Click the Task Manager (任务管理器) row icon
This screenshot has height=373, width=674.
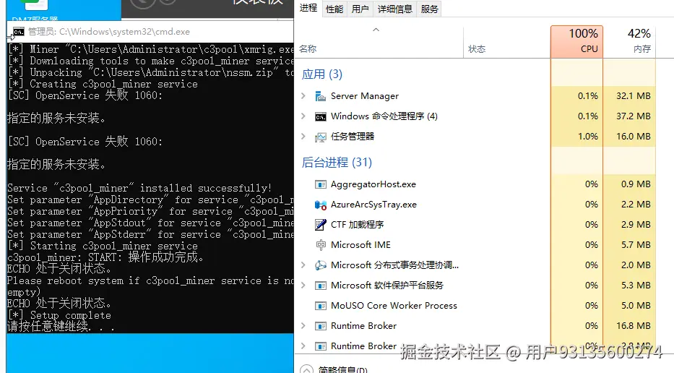tap(321, 137)
